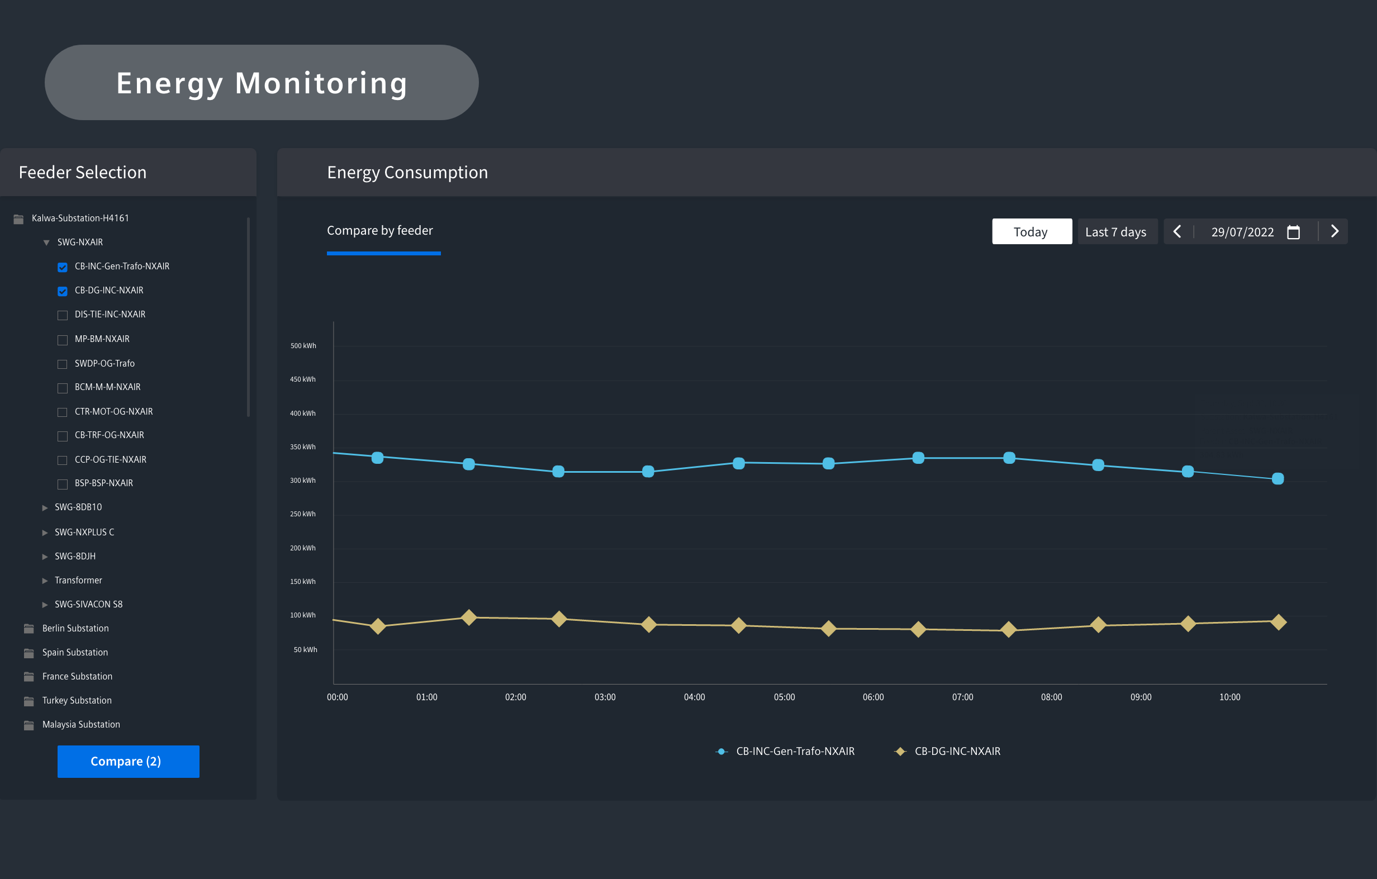This screenshot has height=879, width=1377.
Task: Check the SWDP-OG-Trafo feeder
Action: click(63, 364)
